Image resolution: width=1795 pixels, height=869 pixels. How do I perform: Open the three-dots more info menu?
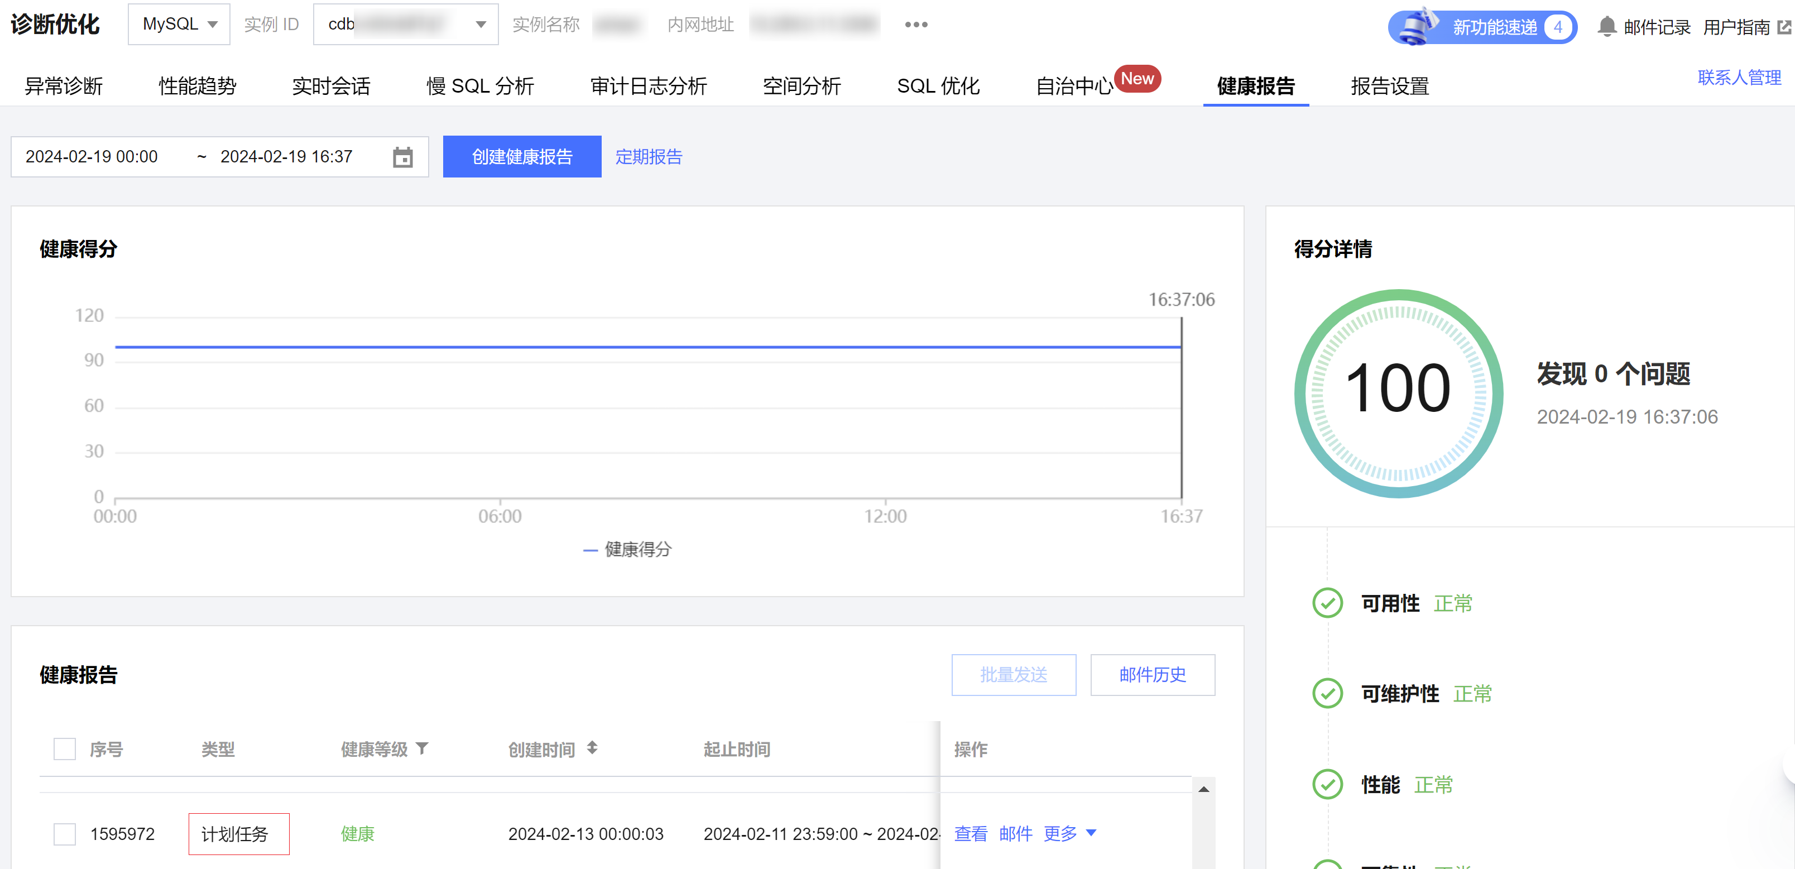[915, 25]
